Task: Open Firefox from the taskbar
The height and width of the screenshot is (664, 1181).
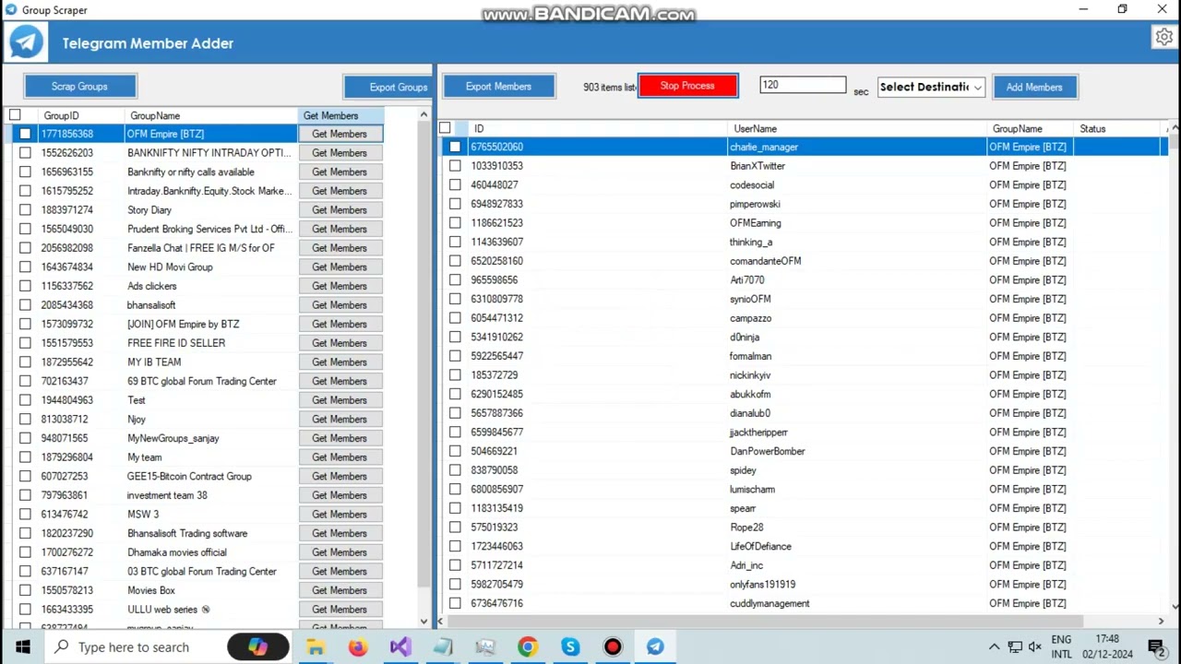Action: click(358, 646)
